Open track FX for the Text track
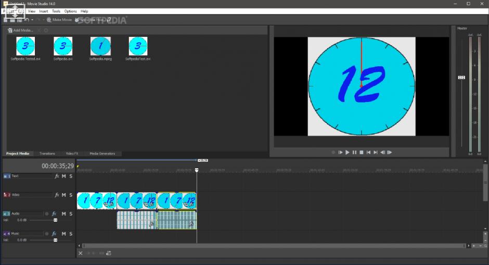The height and width of the screenshot is (265, 489). pos(57,176)
